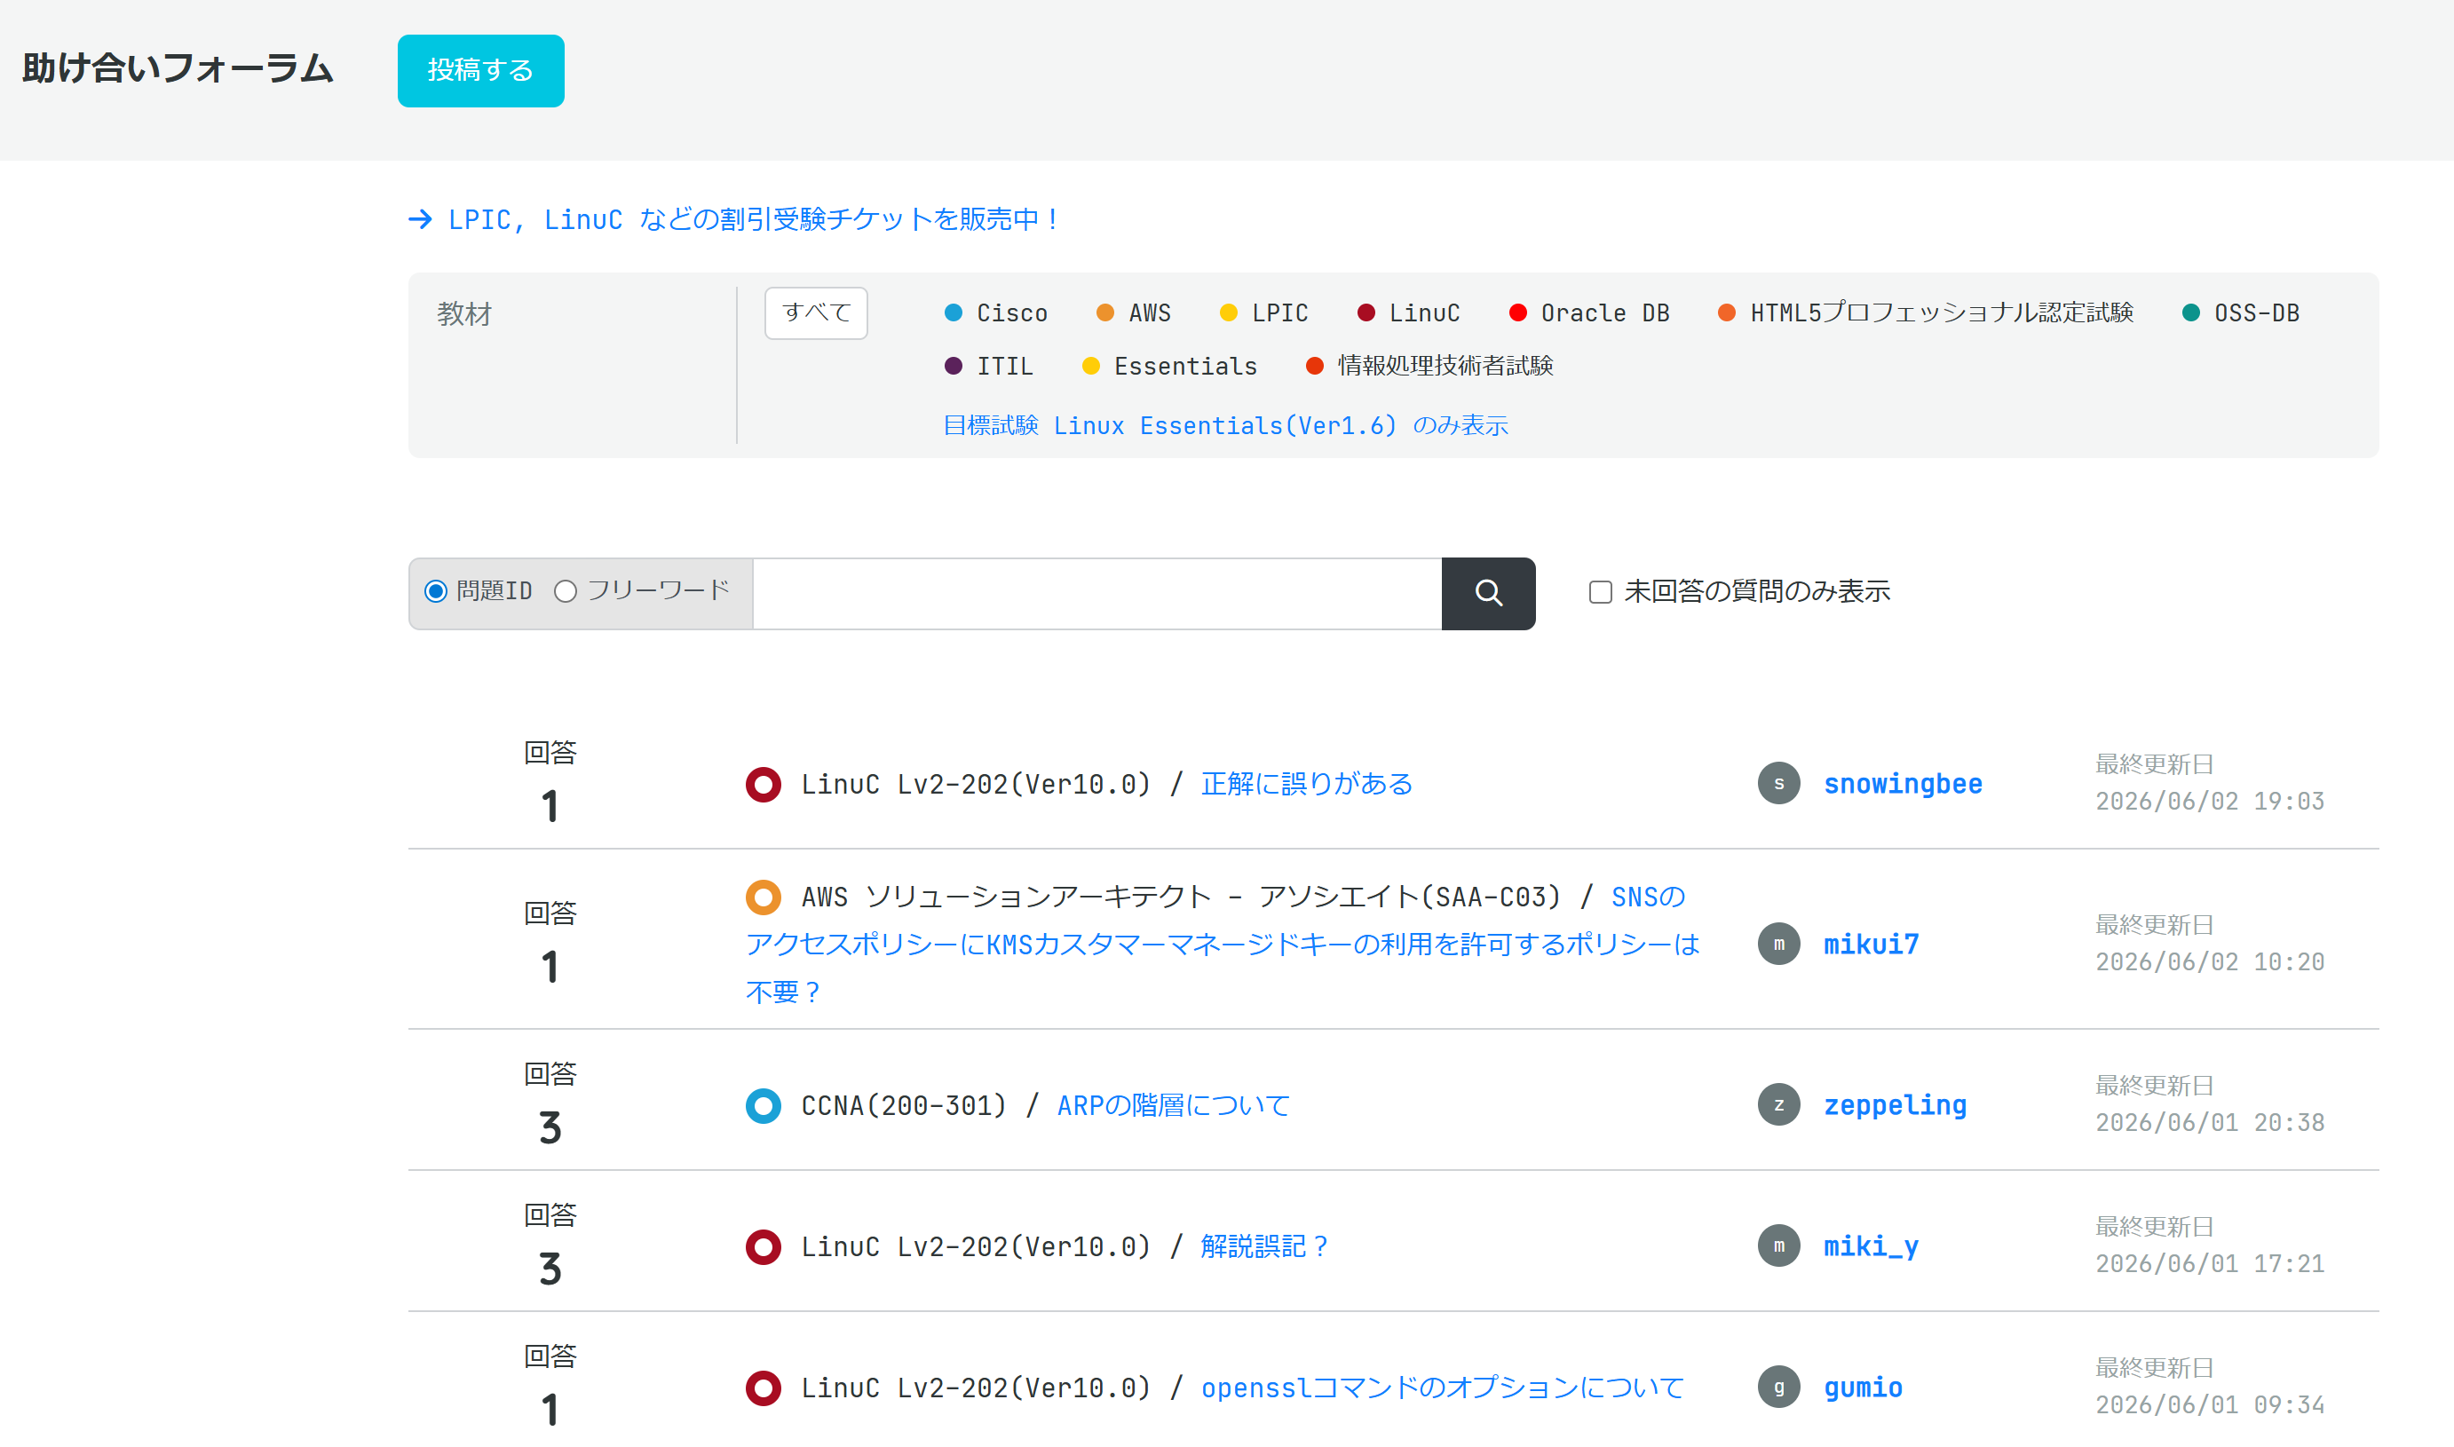Filter by Cisco category
2454x1447 pixels.
pos(995,313)
